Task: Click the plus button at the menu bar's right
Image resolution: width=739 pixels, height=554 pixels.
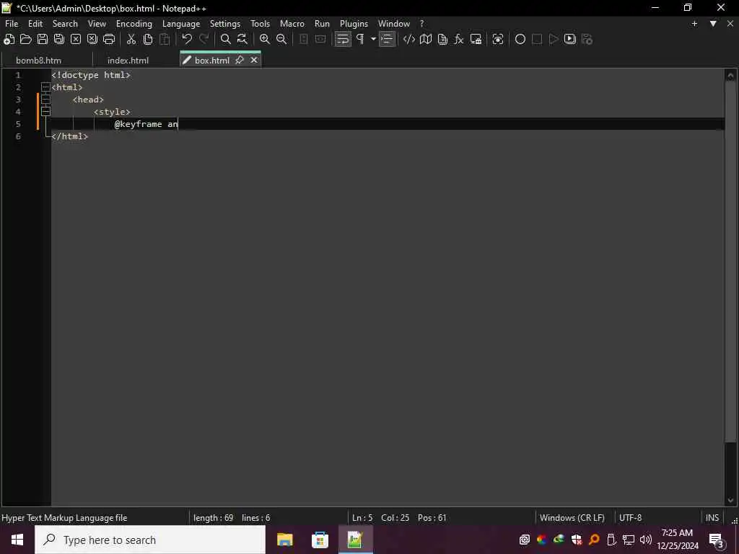Action: [694, 24]
